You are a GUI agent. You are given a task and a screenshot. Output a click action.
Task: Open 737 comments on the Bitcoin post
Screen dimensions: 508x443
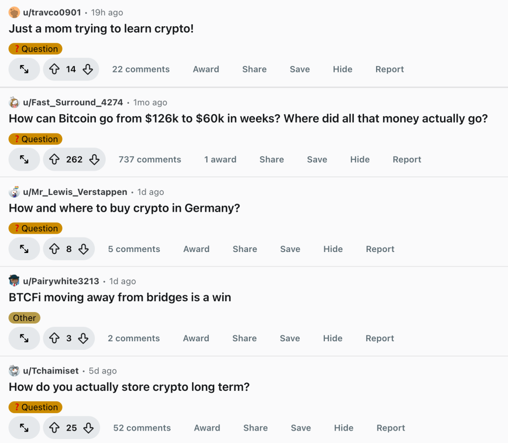[150, 159]
